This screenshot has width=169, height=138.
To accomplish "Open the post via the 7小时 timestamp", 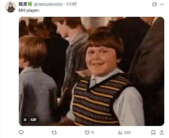I will pyautogui.click(x=71, y=4).
